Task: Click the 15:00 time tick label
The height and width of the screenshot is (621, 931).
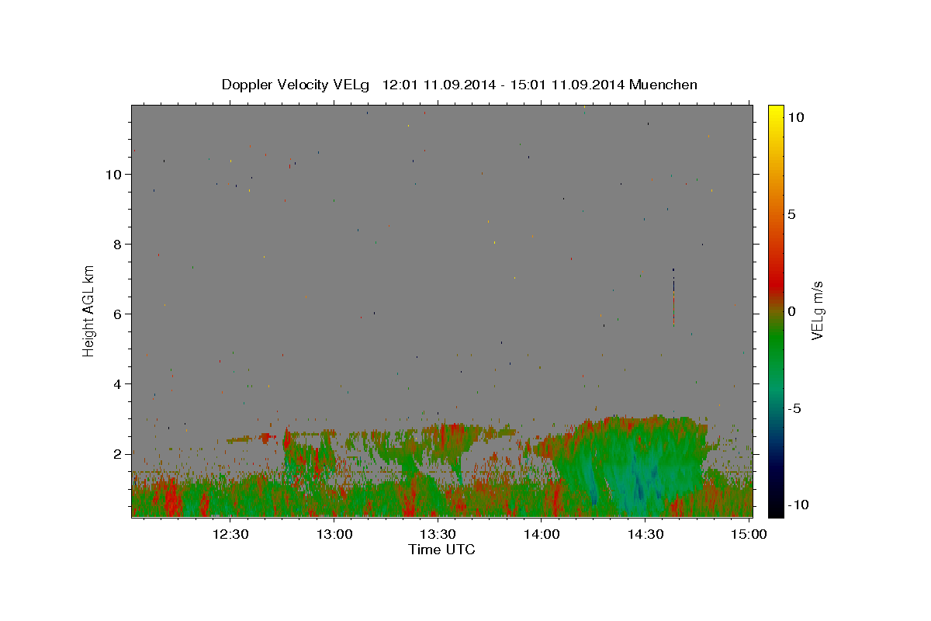Action: [749, 534]
